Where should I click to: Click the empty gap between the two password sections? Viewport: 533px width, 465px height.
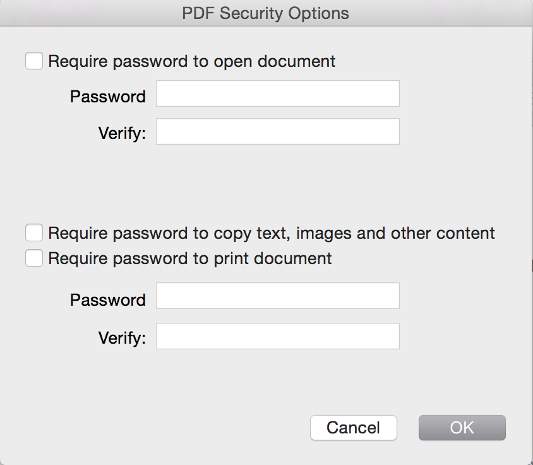tap(265, 183)
